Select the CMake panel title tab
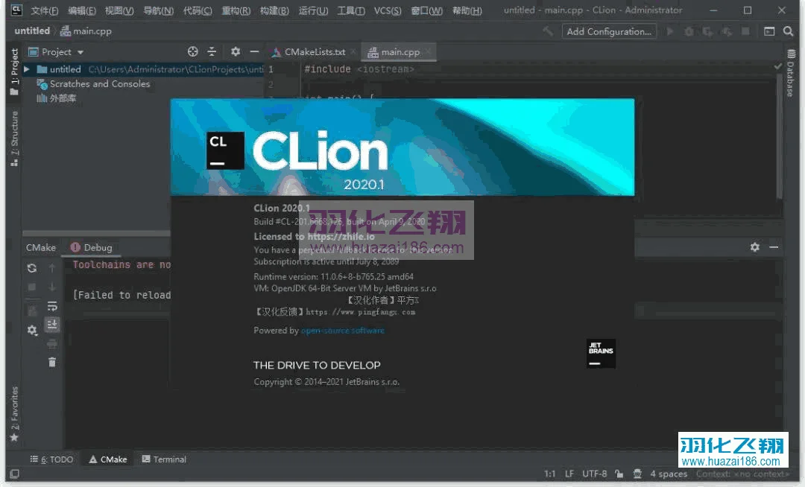The image size is (805, 487). 40,247
